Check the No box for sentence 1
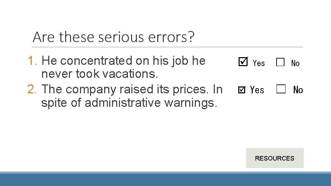Image resolution: width=331 pixels, height=186 pixels. tap(280, 62)
